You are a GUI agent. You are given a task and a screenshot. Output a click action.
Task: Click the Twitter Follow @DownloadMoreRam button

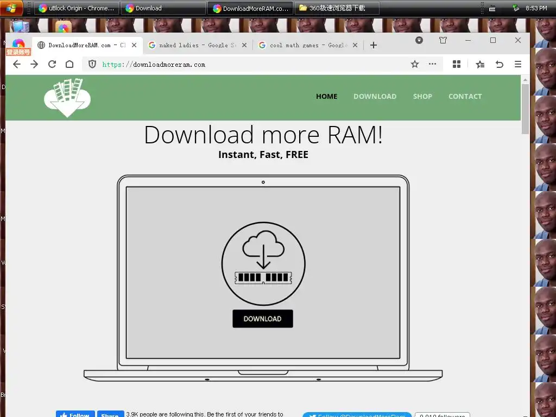[x=357, y=414]
